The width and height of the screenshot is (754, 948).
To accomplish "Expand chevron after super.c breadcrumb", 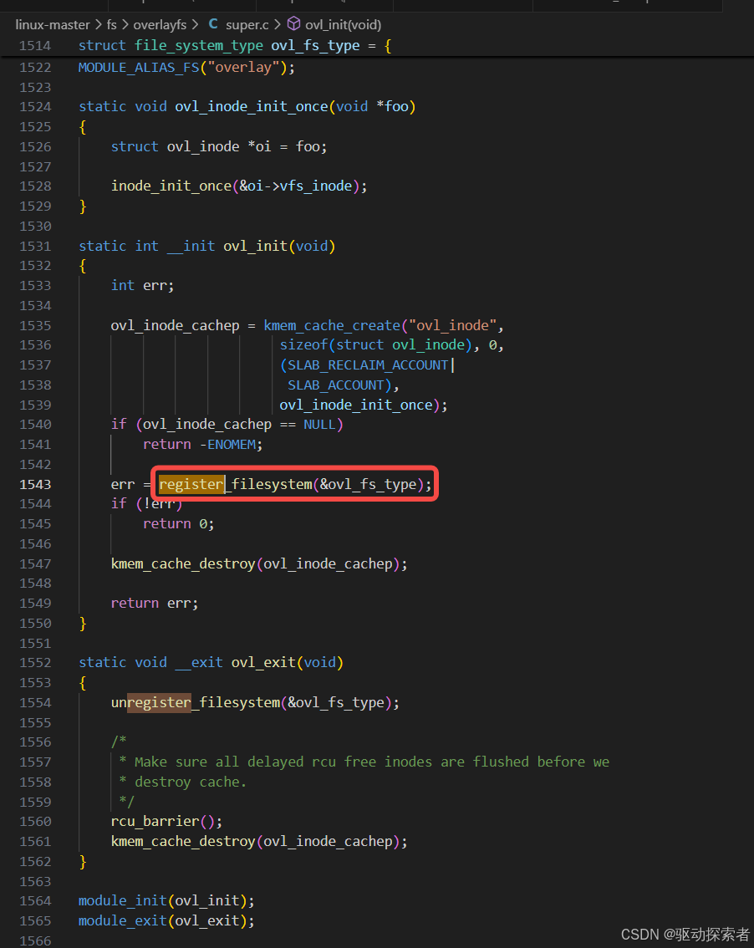I will pos(278,25).
